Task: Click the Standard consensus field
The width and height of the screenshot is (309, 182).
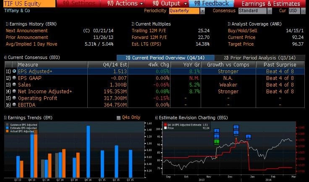Action: [252, 11]
